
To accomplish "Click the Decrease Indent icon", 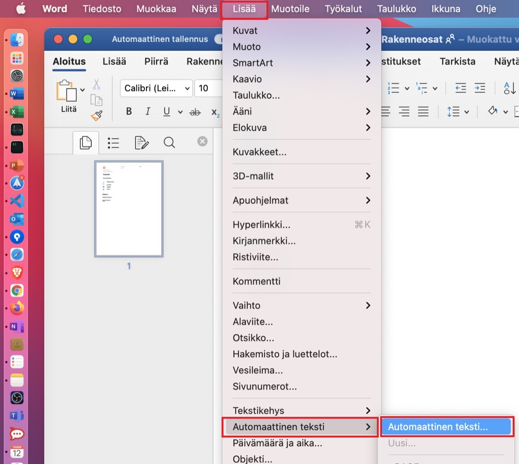I will 460,88.
